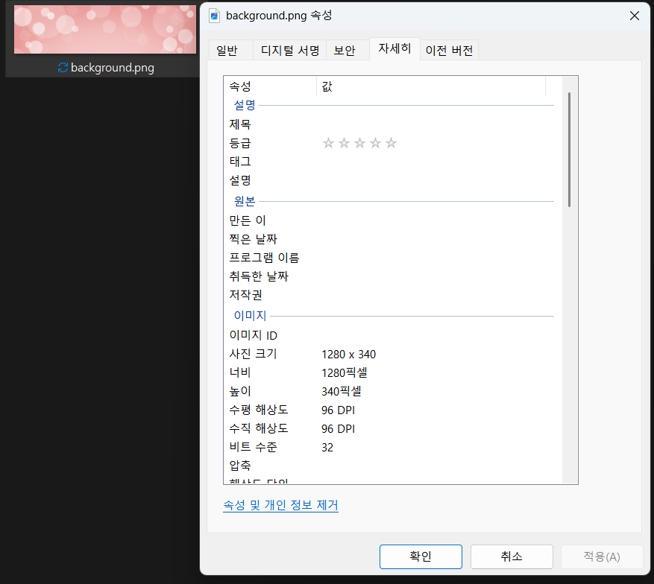Image resolution: width=654 pixels, height=584 pixels.
Task: Close the background.png 속성 dialog
Action: pyautogui.click(x=635, y=16)
